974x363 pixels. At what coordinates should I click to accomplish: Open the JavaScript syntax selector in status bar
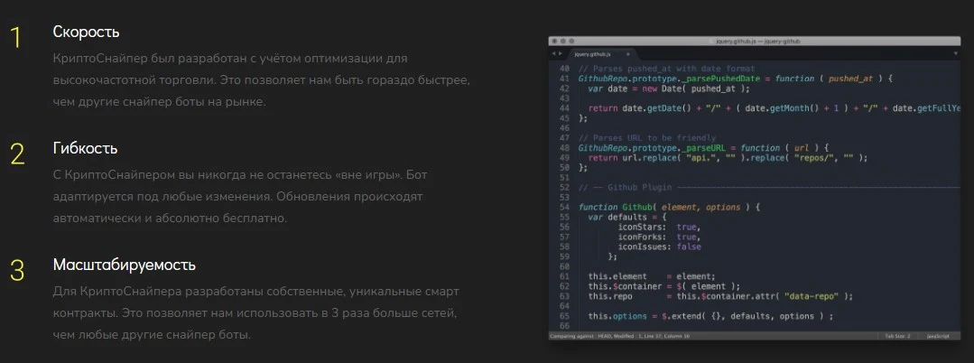(938, 336)
